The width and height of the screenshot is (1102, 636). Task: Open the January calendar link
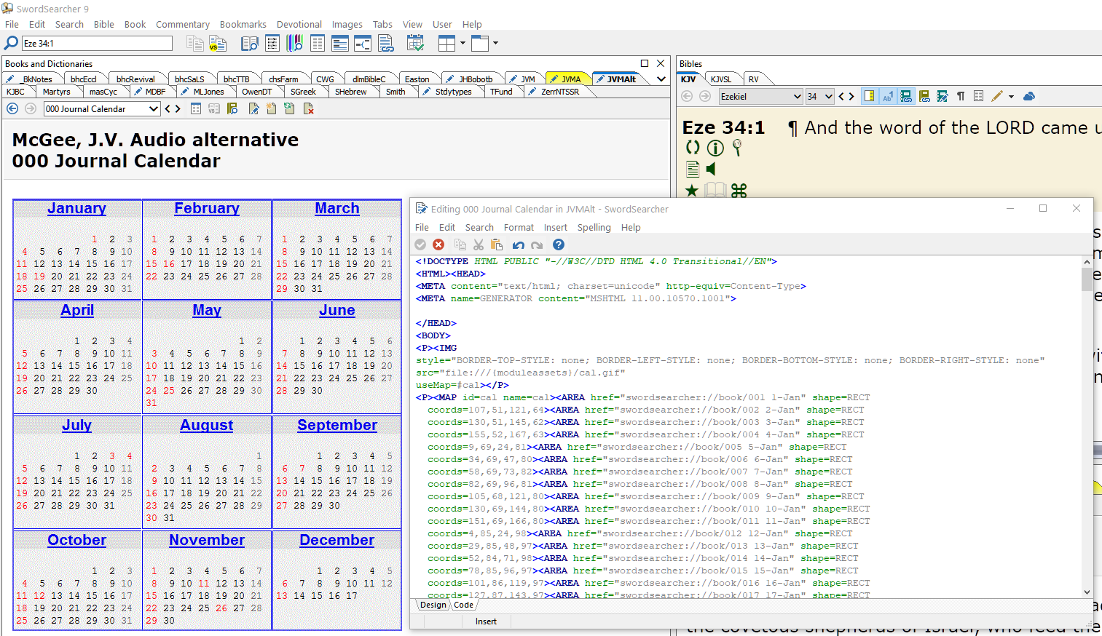76,208
